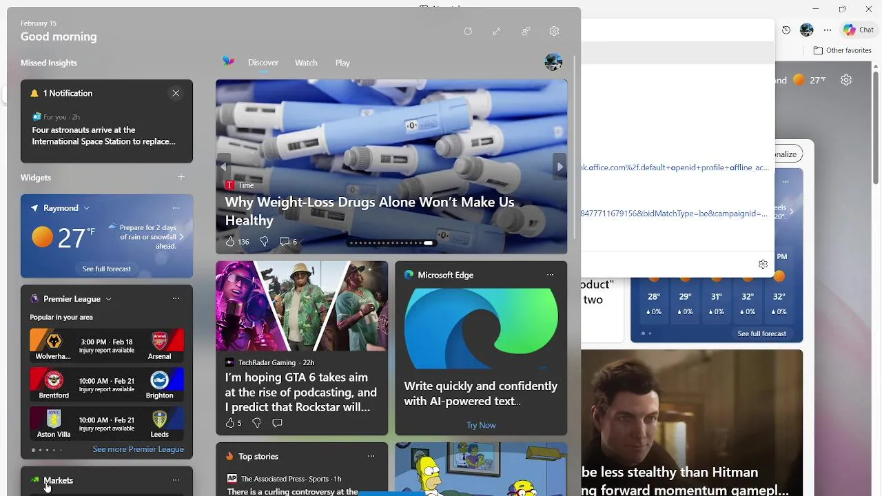Click See full forecast in Edge page
Viewport: 882px width, 496px height.
point(761,333)
